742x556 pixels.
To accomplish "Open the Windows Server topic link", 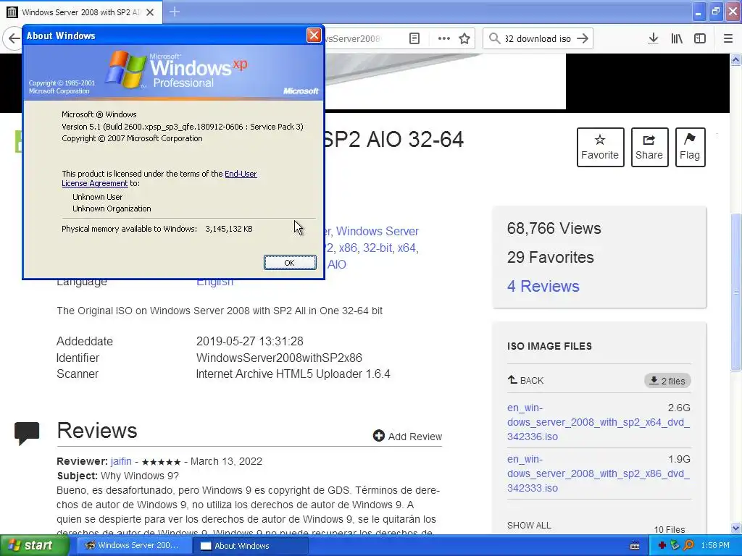I will pyautogui.click(x=377, y=231).
